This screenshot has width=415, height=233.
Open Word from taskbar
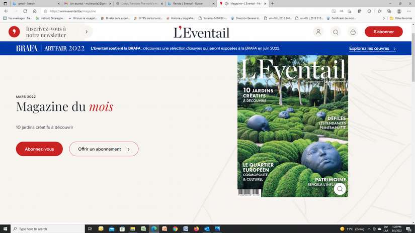point(186,229)
